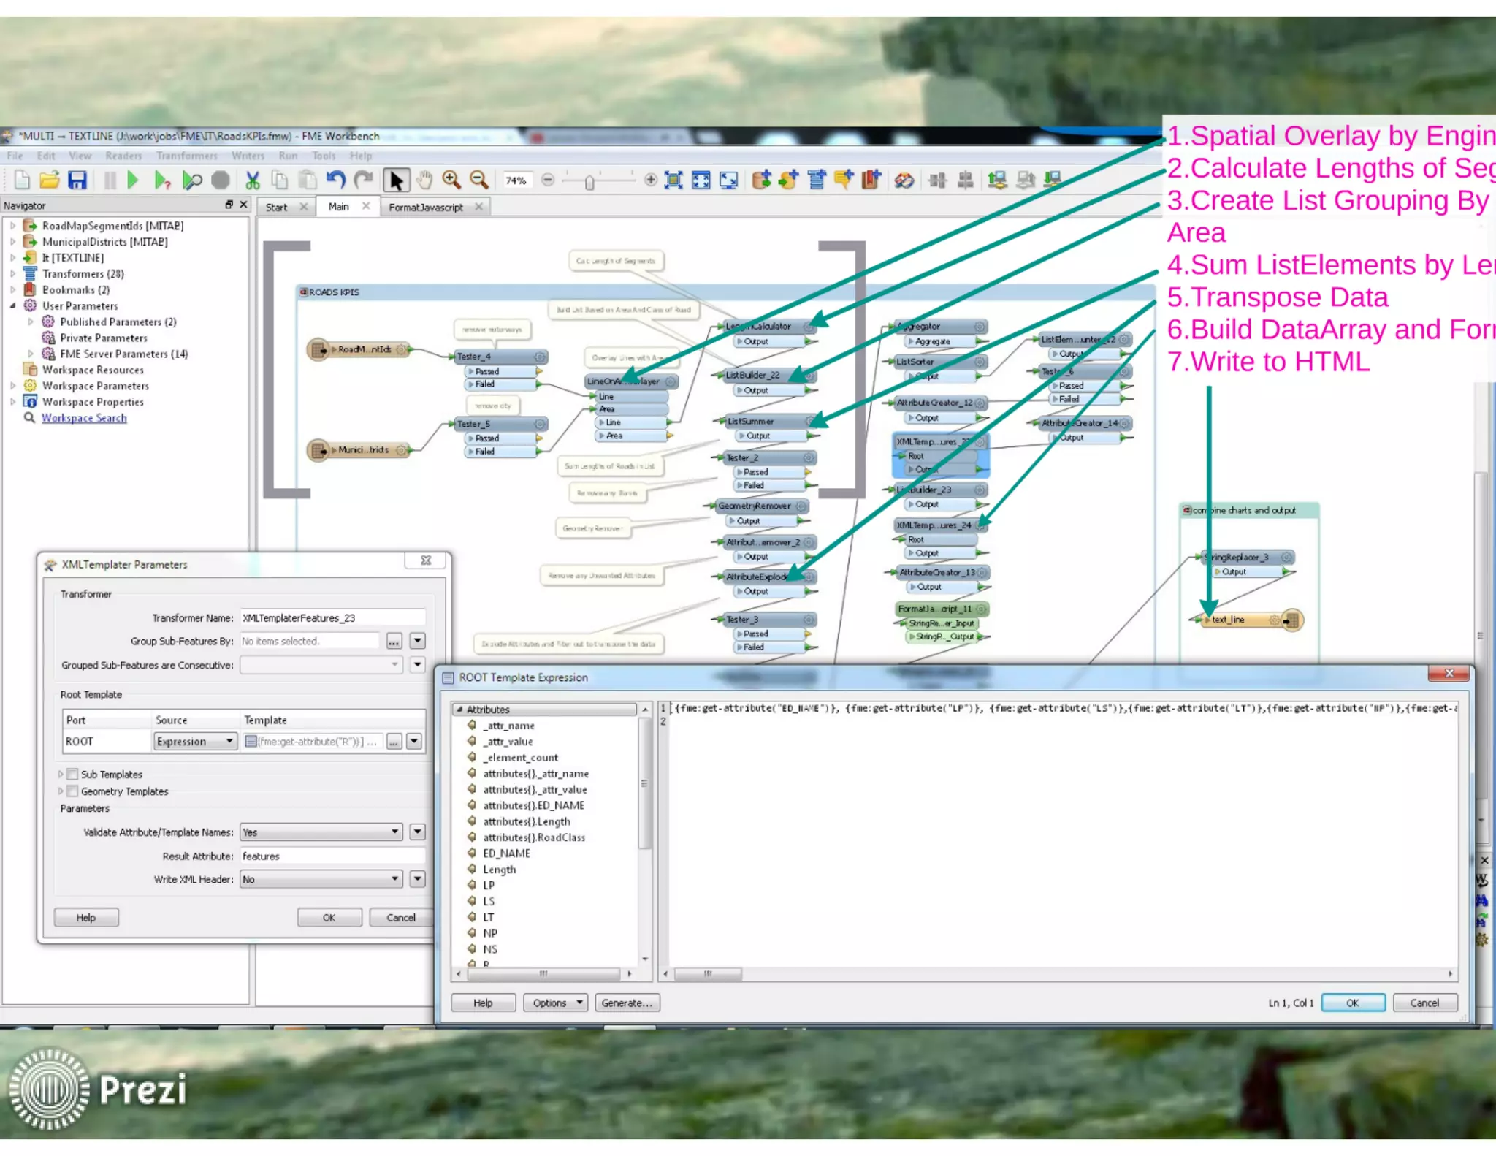Click the Zoom In magnifier icon
Image resolution: width=1496 pixels, height=1156 pixels.
coord(451,180)
